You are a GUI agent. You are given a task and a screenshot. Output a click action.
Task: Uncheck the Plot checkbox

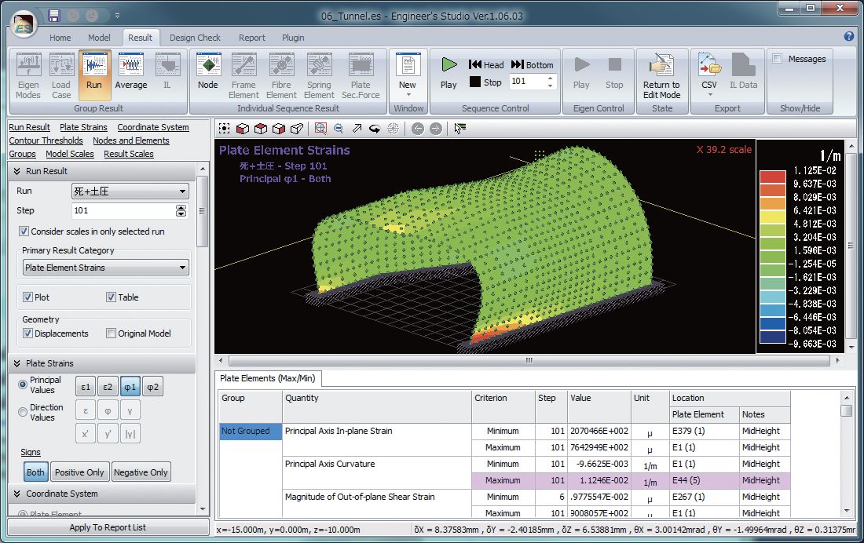[x=27, y=297]
